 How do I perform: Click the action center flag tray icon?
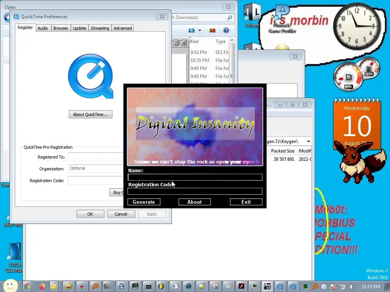[x=333, y=287]
